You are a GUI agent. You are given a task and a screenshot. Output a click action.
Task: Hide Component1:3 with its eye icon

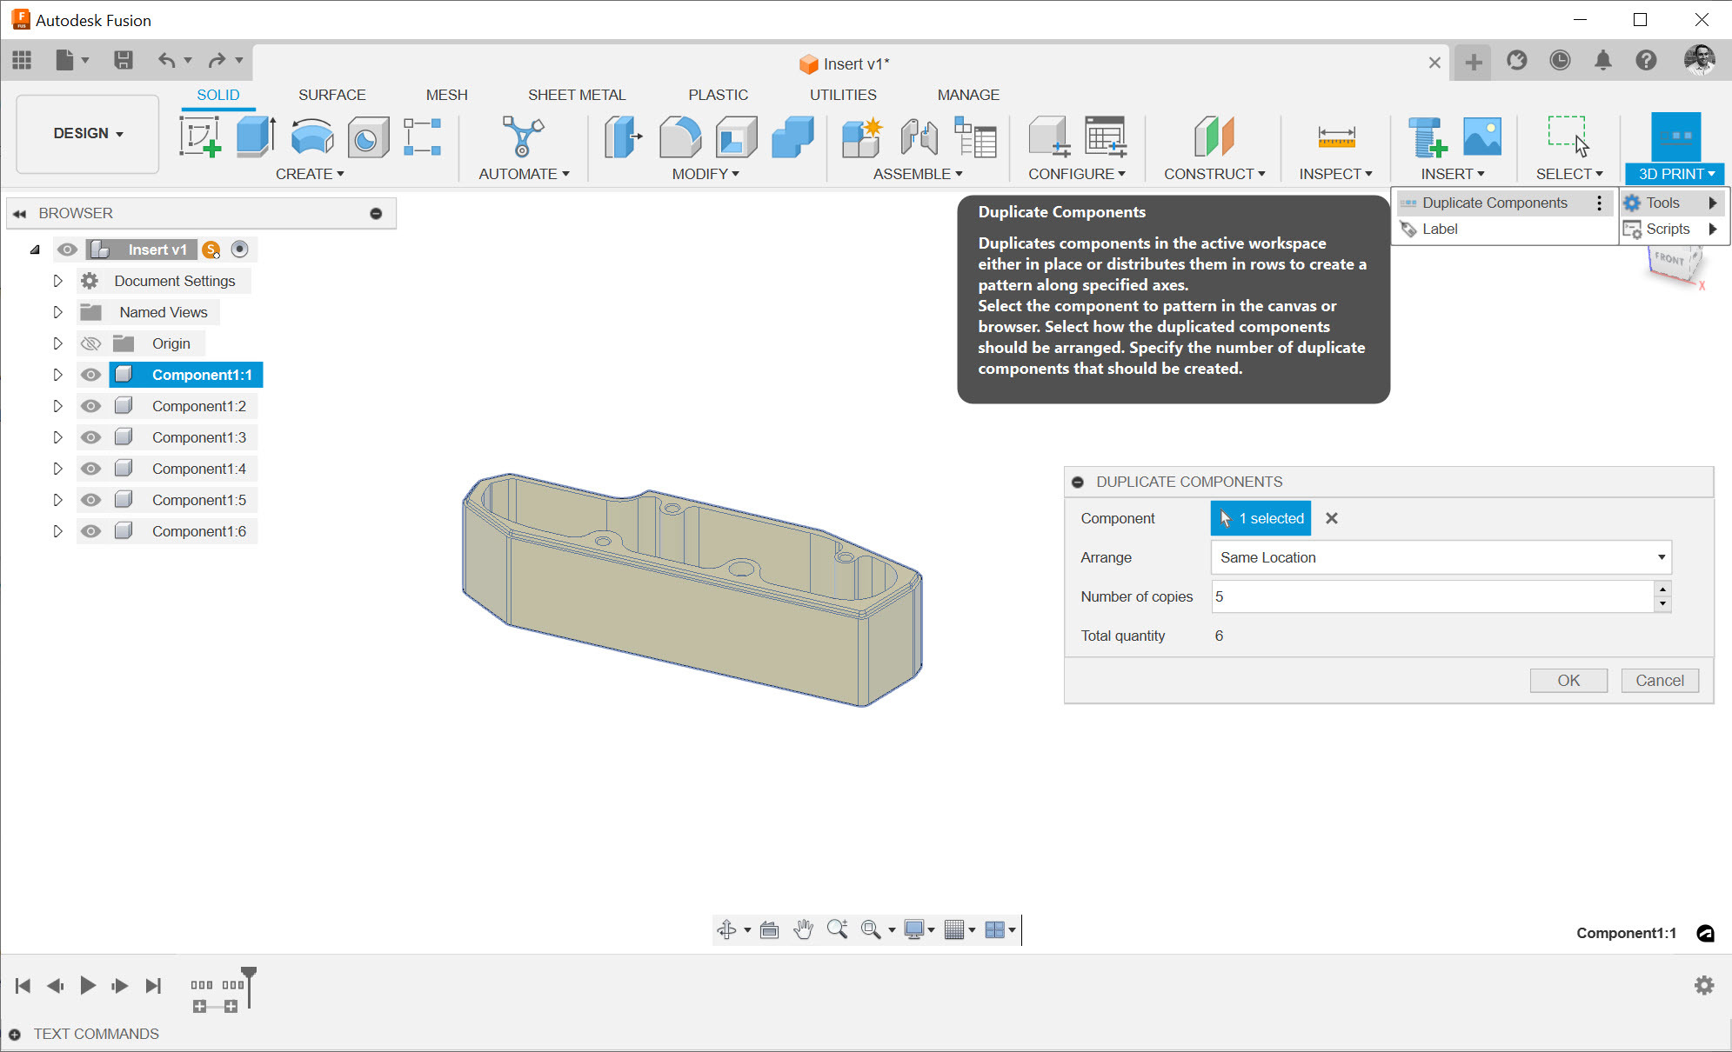pos(90,437)
